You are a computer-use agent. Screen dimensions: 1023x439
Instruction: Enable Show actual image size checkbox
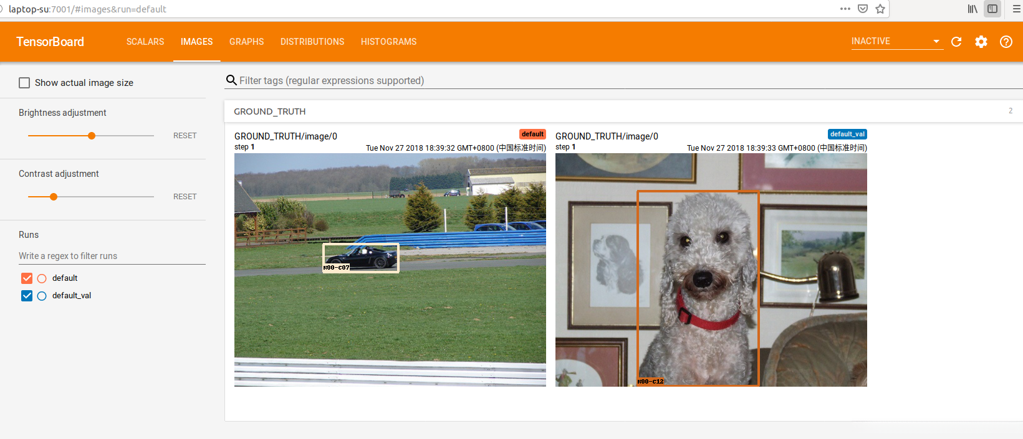[x=24, y=83]
